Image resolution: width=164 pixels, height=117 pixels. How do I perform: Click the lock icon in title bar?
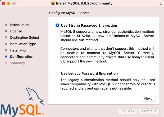[161, 3]
